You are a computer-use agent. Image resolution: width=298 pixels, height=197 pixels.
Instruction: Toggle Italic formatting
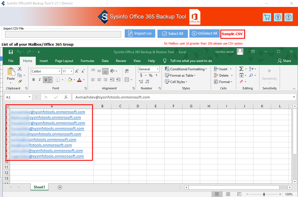pyautogui.click(x=40, y=80)
